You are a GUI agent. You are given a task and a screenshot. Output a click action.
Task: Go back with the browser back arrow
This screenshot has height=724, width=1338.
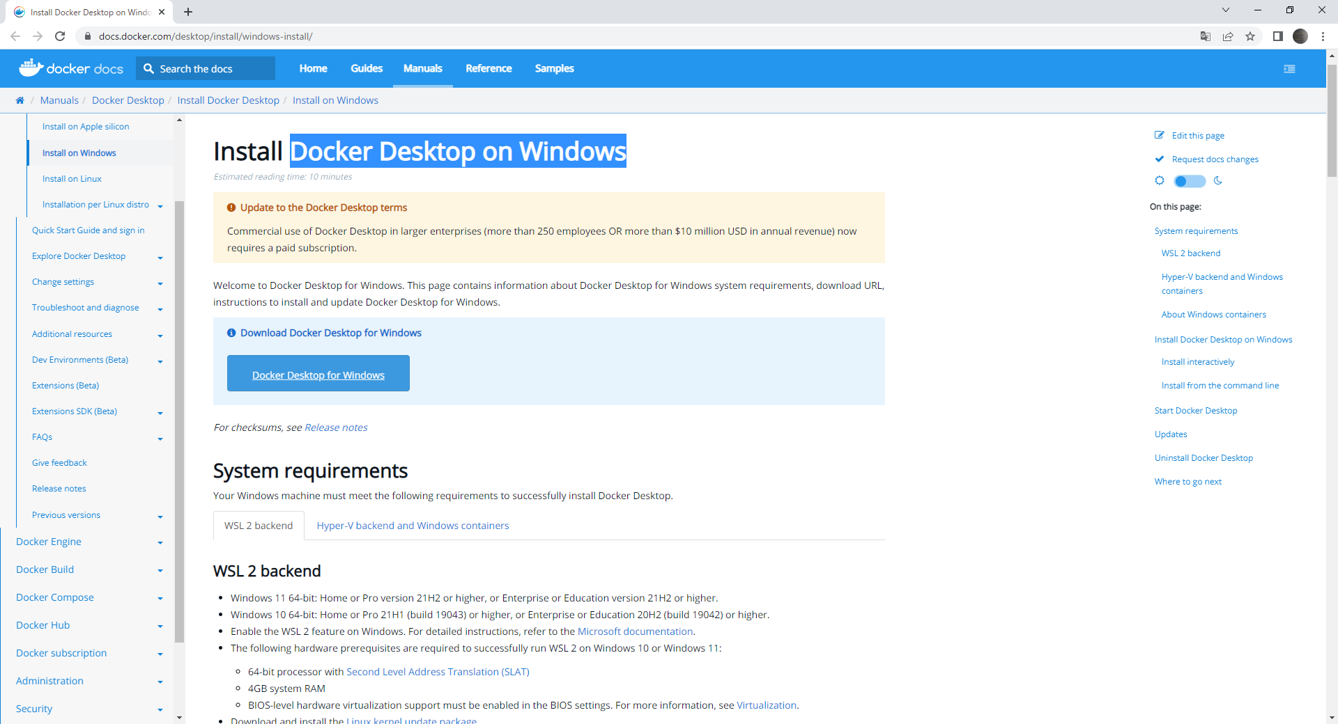click(x=15, y=36)
